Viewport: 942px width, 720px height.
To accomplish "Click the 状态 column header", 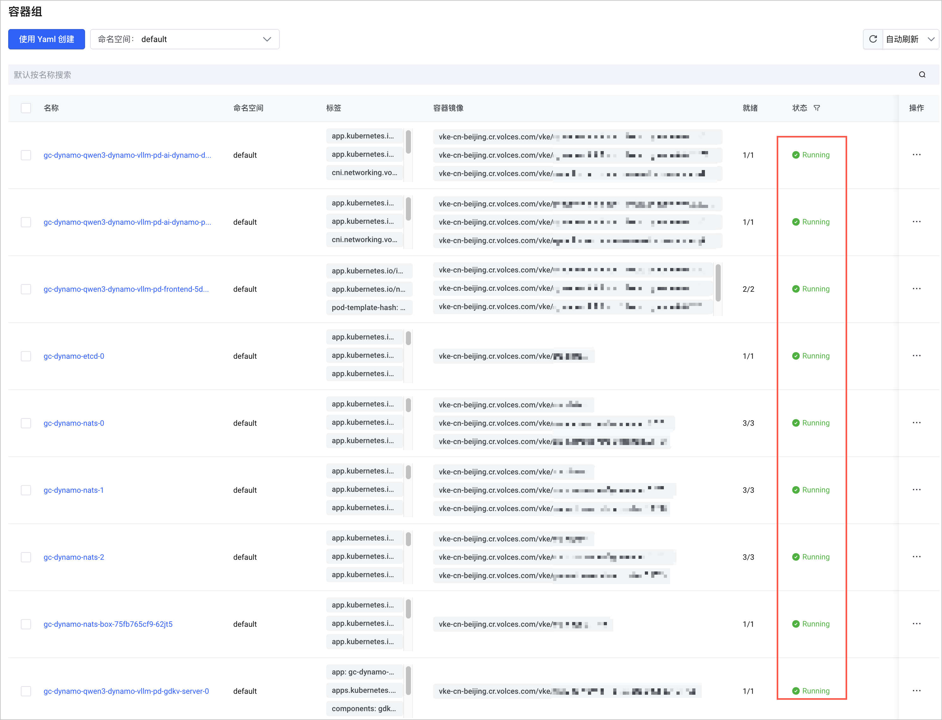I will (800, 108).
